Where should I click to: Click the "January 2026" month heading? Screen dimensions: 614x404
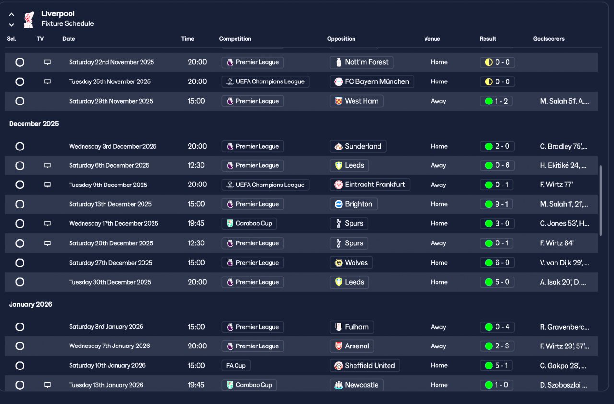(x=31, y=305)
